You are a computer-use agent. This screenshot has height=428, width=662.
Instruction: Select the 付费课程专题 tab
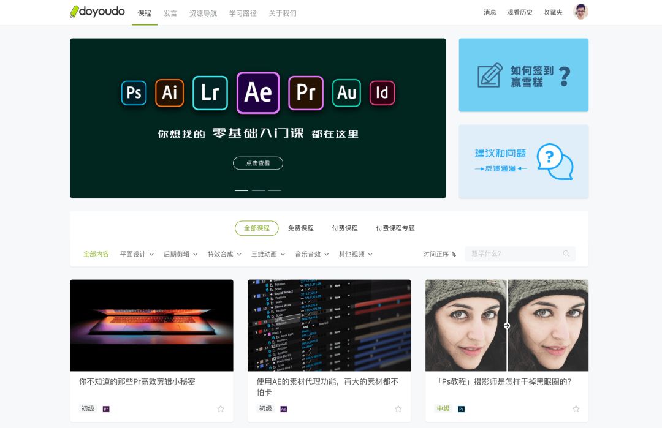coord(395,228)
